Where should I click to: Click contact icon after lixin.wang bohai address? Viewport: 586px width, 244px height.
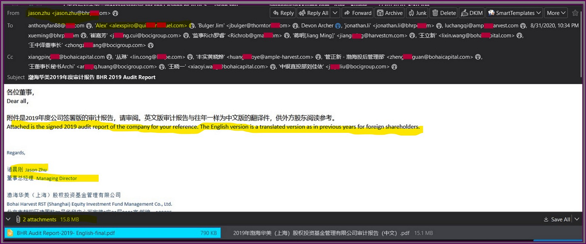click(520, 35)
